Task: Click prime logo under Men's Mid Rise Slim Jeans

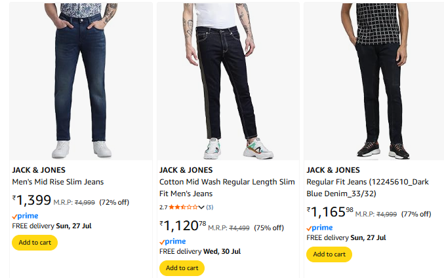Action: point(25,216)
